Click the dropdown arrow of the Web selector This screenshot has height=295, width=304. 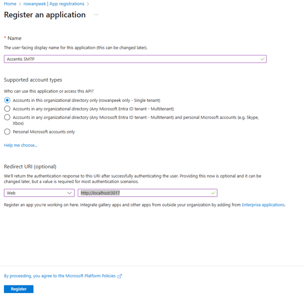pyautogui.click(x=69, y=193)
